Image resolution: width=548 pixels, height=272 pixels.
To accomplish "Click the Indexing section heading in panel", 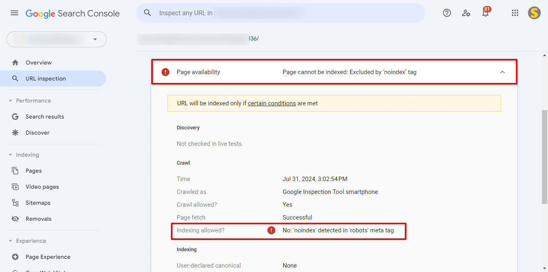I will pos(187,250).
